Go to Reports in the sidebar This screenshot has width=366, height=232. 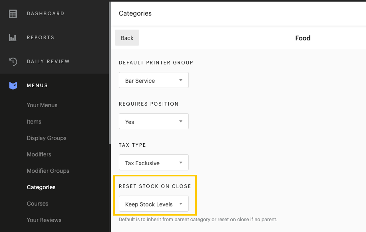click(40, 38)
